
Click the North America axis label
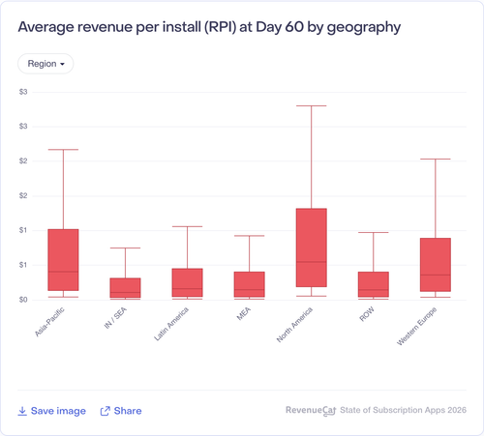coord(294,325)
